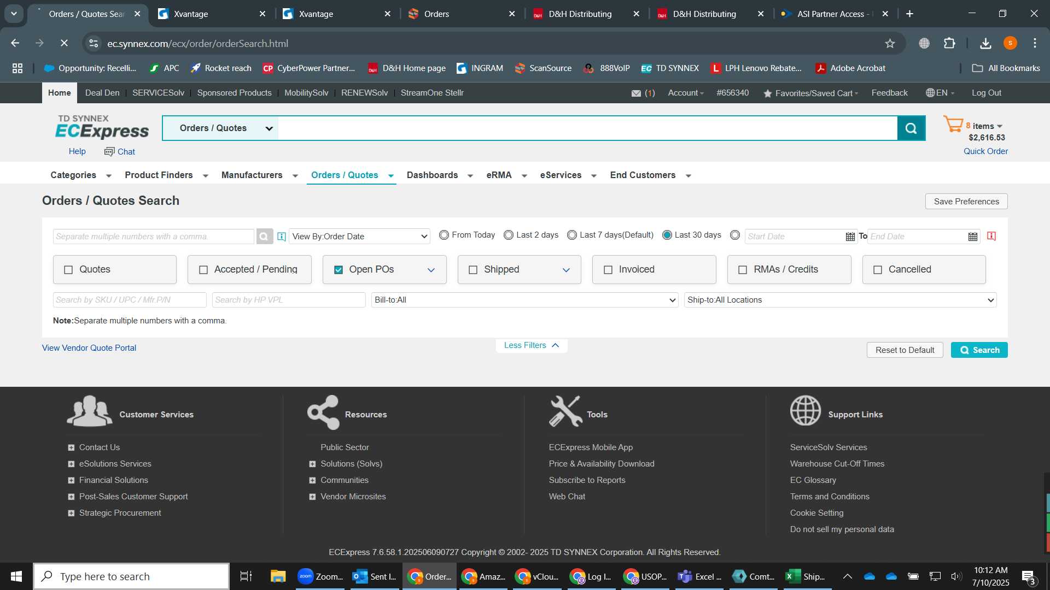Select the Last 7 days(Default) radio button
This screenshot has height=590, width=1050.
[572, 235]
